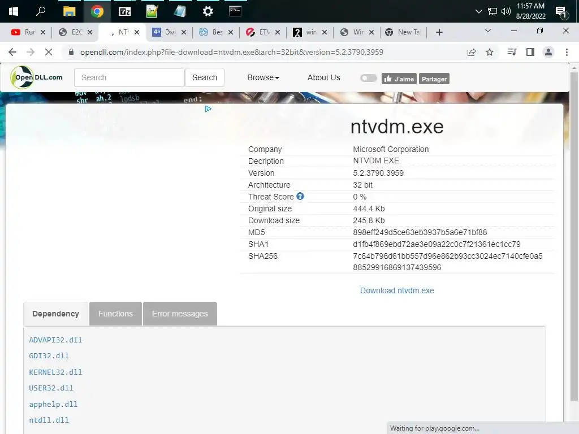Open USER32.dll dependency link

coord(51,388)
